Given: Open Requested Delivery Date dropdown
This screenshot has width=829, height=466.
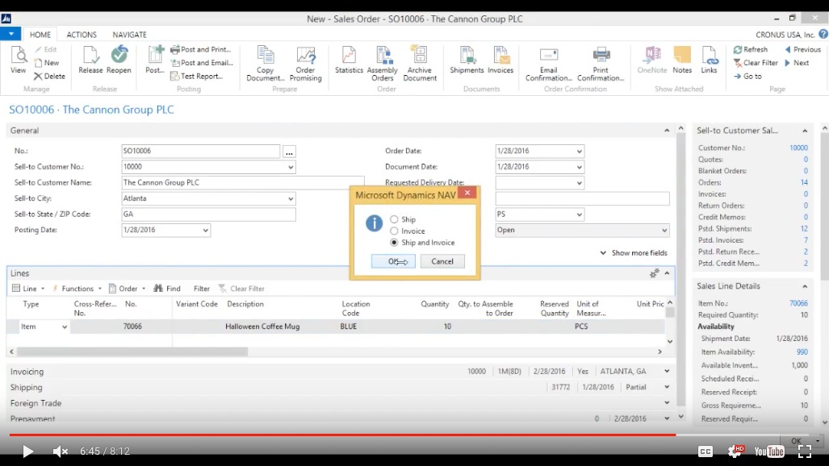Looking at the screenshot, I should coord(579,183).
